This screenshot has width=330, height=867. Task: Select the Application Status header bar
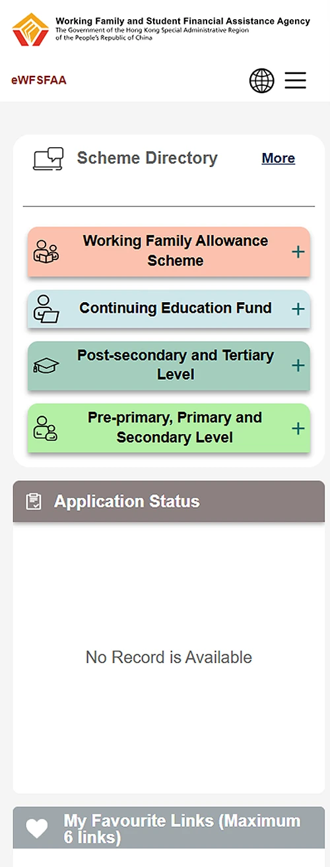coord(169,501)
